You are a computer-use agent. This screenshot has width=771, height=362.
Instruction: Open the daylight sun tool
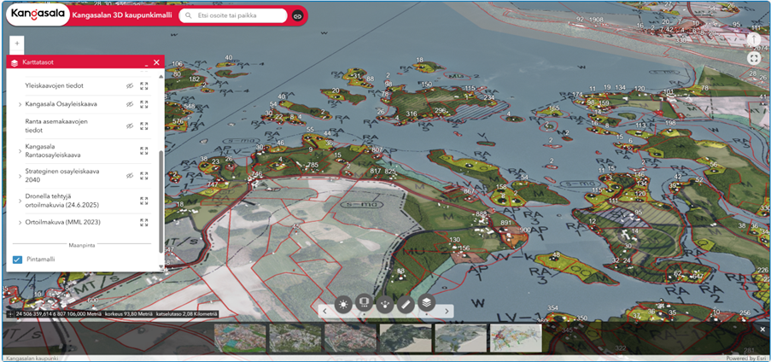[x=343, y=303]
